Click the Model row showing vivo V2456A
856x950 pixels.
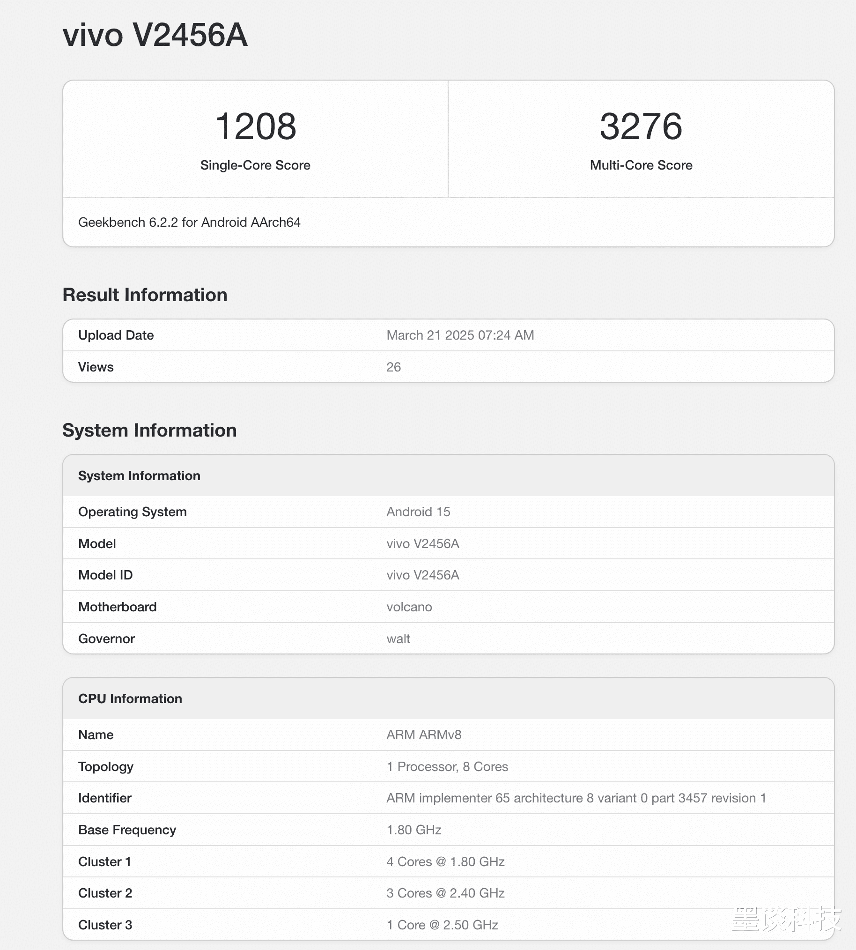423,543
